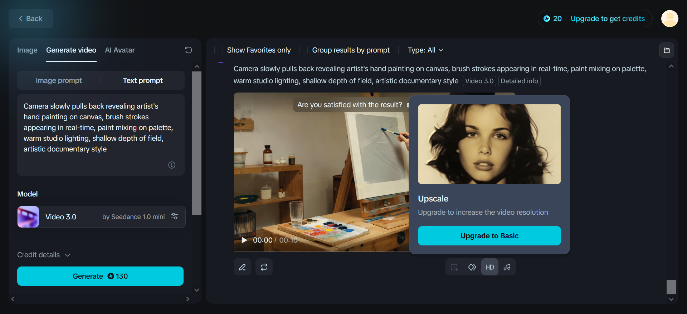Click the left panel vertical scrollbar thumb
Screen dimensions: 687x314
[197, 143]
